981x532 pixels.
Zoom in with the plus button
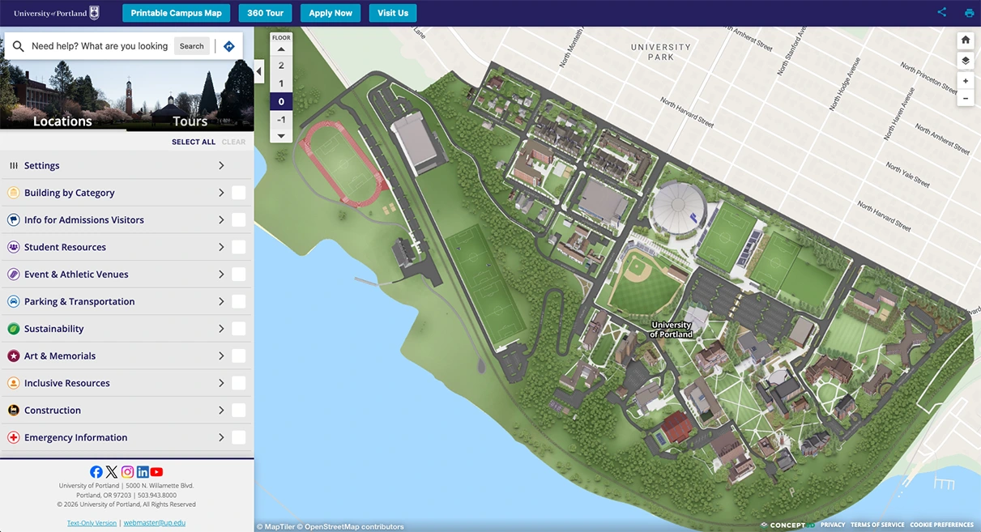[965, 81]
